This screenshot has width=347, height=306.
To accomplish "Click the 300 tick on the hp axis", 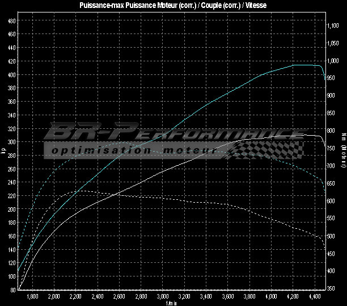I will tap(11, 142).
